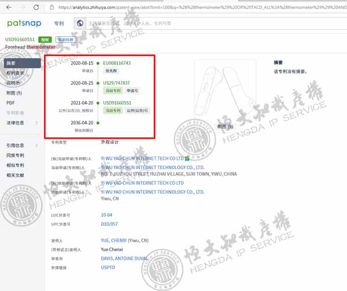Open the 专利价值 sidebar item
This screenshot has height=291, width=347.
[x=15, y=113]
